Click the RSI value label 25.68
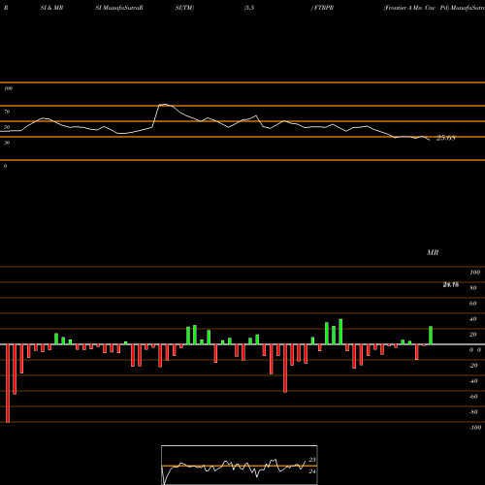The height and width of the screenshot is (485, 485). tap(446, 138)
